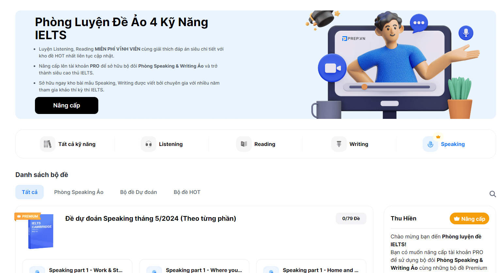Click the headphones icon for Listening
Viewport: 501px width, 273px height.
pos(149,144)
